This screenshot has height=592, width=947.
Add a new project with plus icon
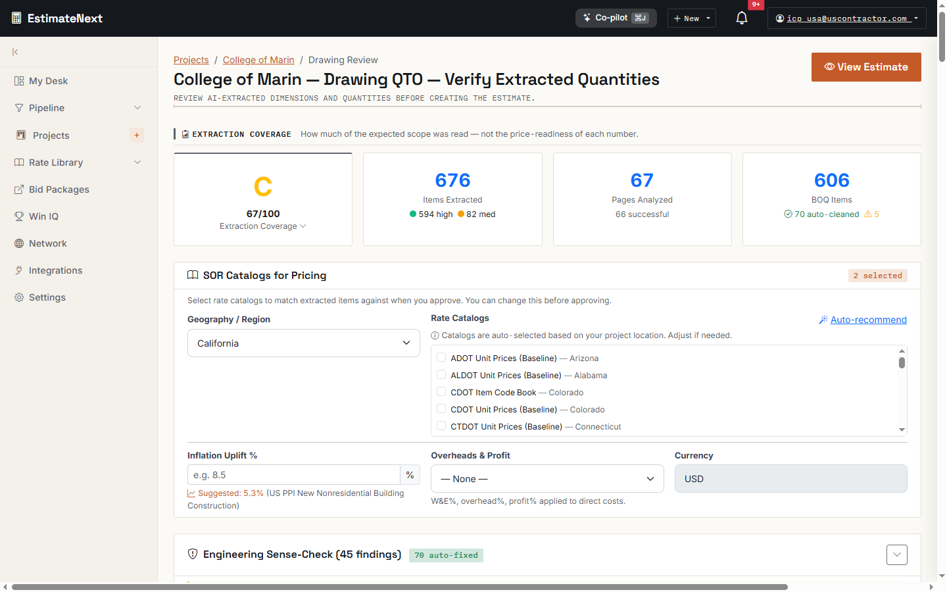[137, 135]
